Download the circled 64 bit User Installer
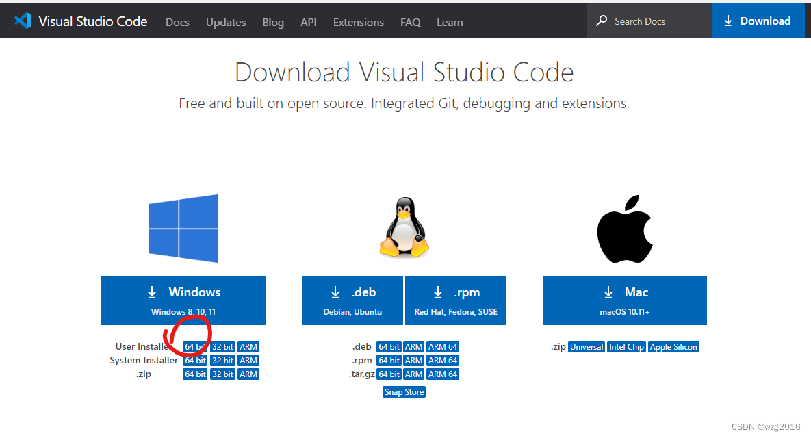 [194, 346]
